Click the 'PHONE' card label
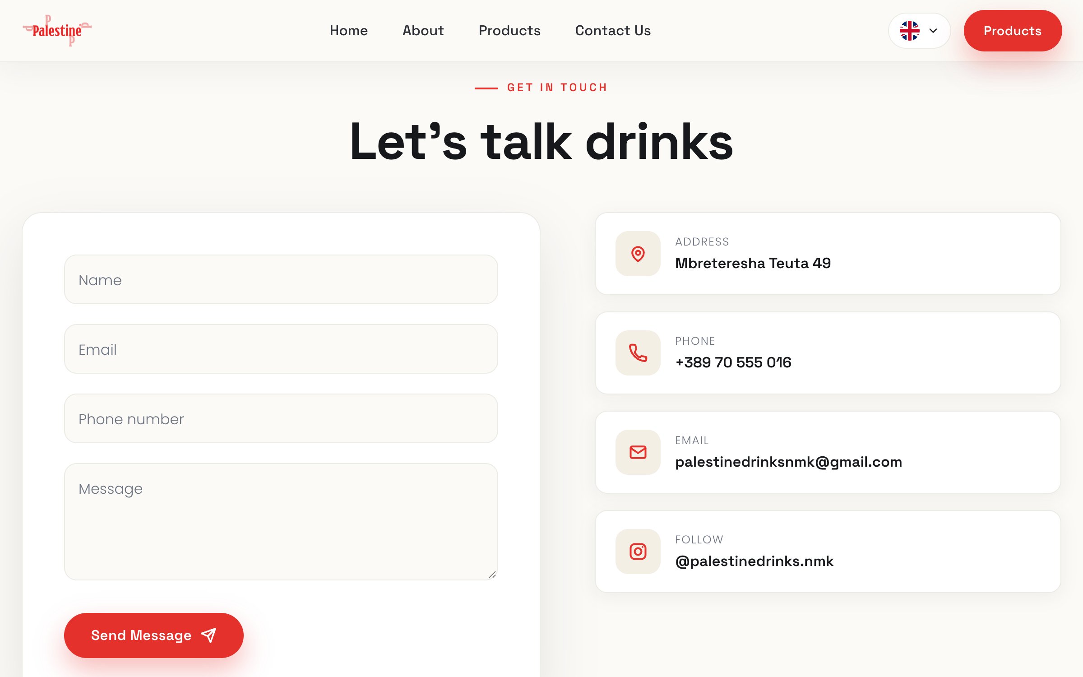This screenshot has width=1083, height=677. click(x=695, y=341)
